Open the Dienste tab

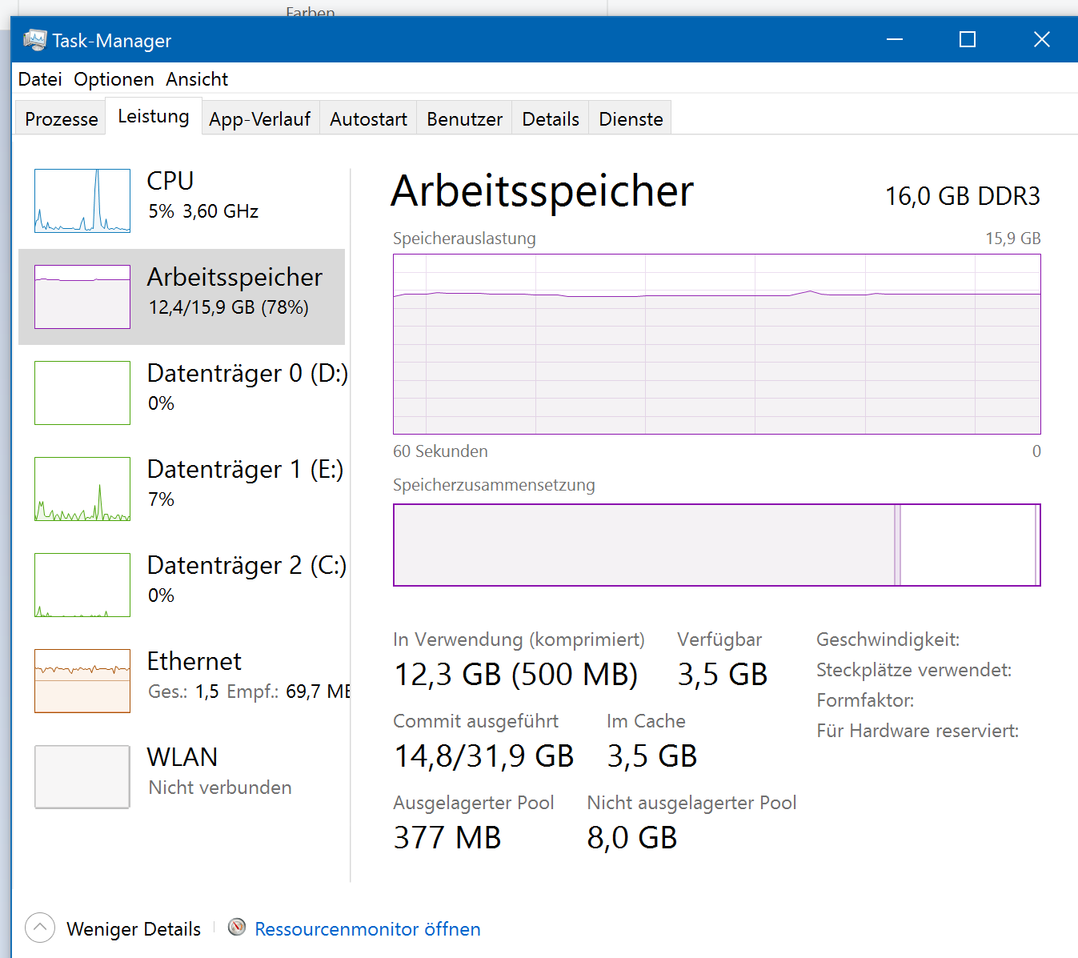(631, 119)
